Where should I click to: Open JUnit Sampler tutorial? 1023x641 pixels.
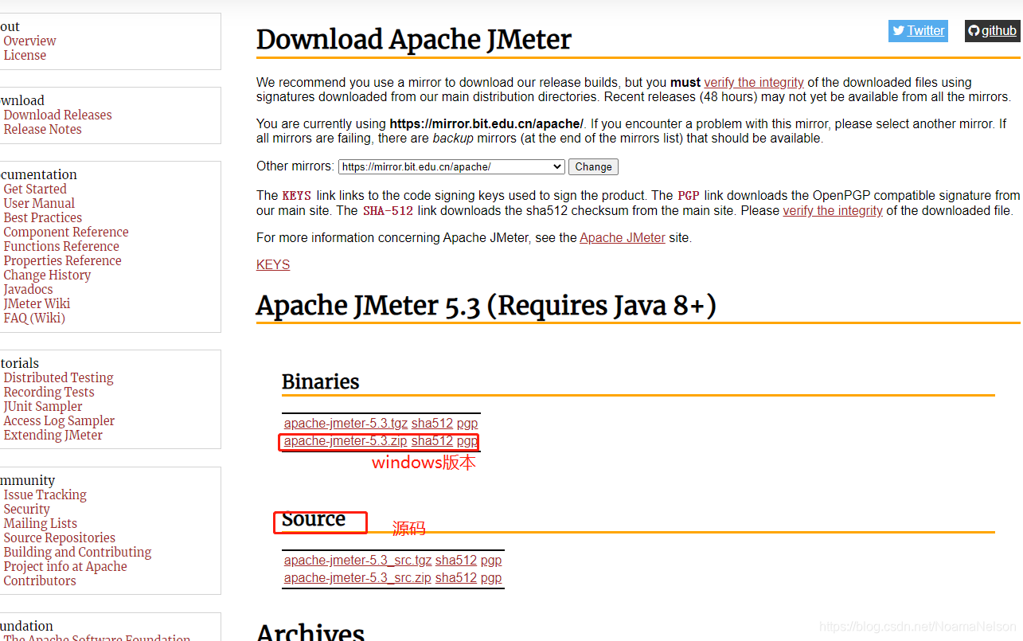43,406
